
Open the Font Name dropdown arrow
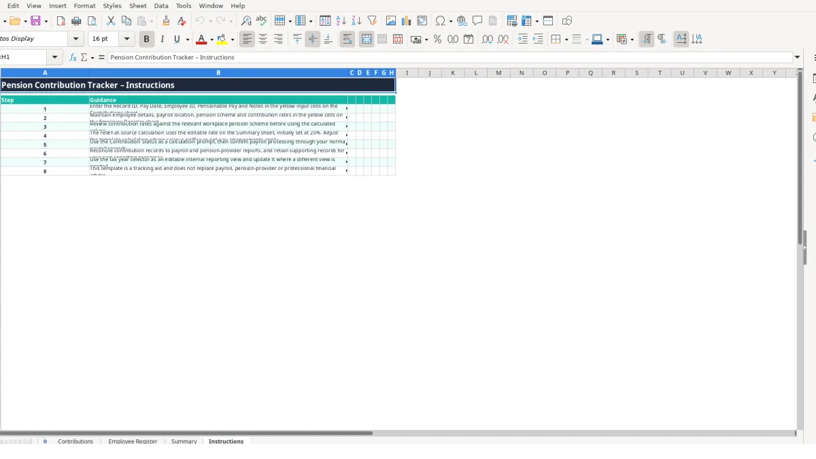[x=76, y=39]
